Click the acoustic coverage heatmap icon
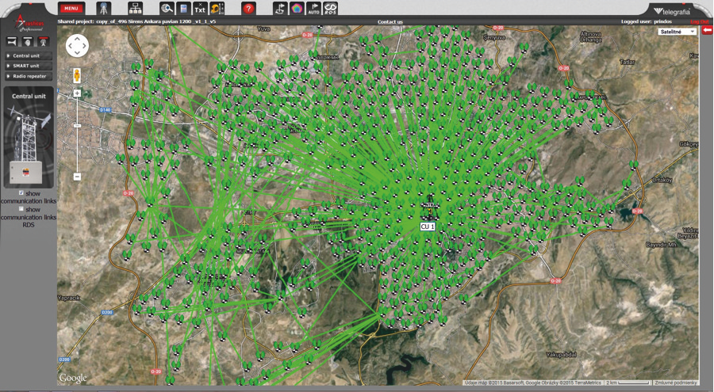Image resolution: width=714 pixels, height=392 pixels. pos(297,9)
